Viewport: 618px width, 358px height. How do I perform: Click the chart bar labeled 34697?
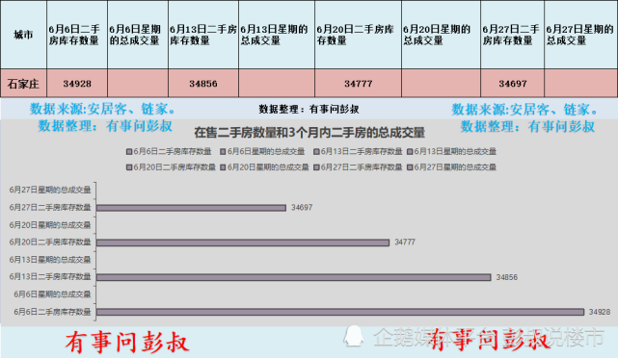(x=191, y=208)
